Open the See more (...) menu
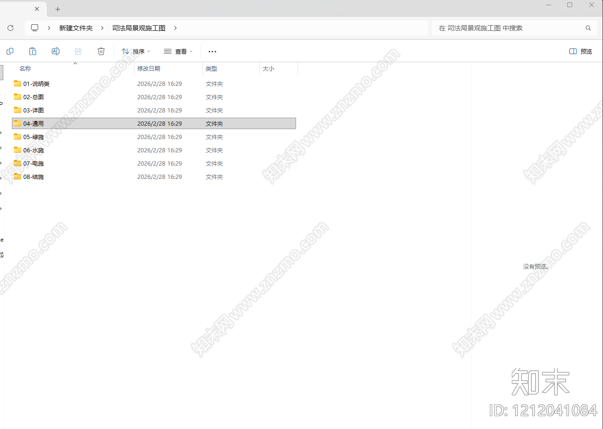This screenshot has height=429, width=603. (x=212, y=51)
